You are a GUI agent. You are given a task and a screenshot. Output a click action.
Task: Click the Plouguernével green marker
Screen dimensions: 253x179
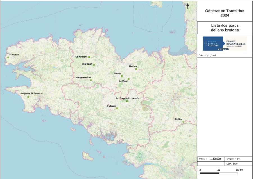[91, 80]
